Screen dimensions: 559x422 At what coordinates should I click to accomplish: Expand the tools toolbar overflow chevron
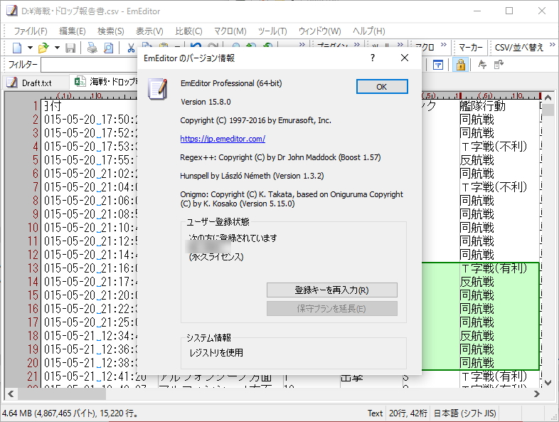(x=400, y=45)
